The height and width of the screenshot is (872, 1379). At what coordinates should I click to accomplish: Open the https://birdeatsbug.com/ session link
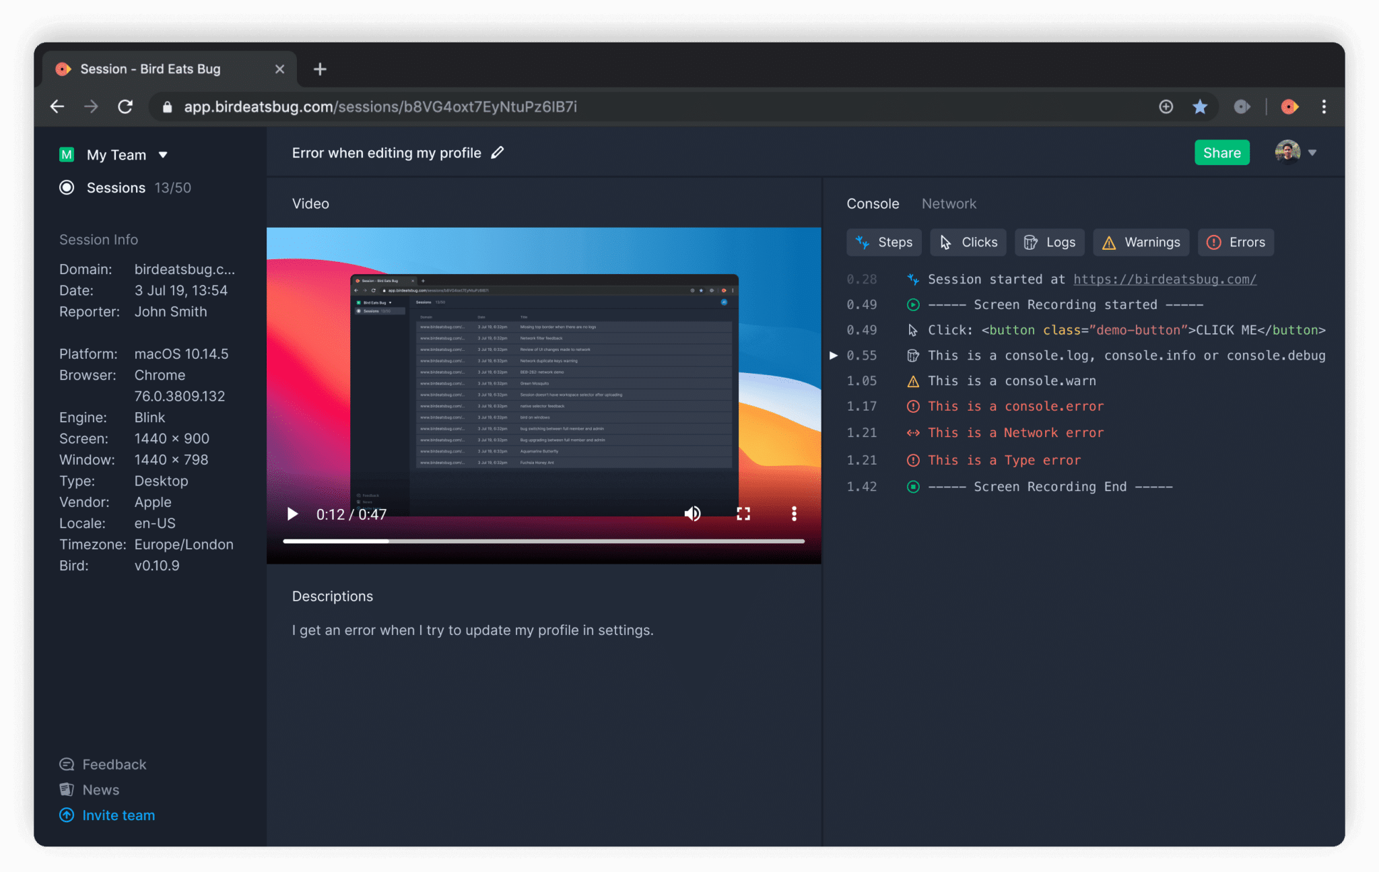tap(1165, 279)
